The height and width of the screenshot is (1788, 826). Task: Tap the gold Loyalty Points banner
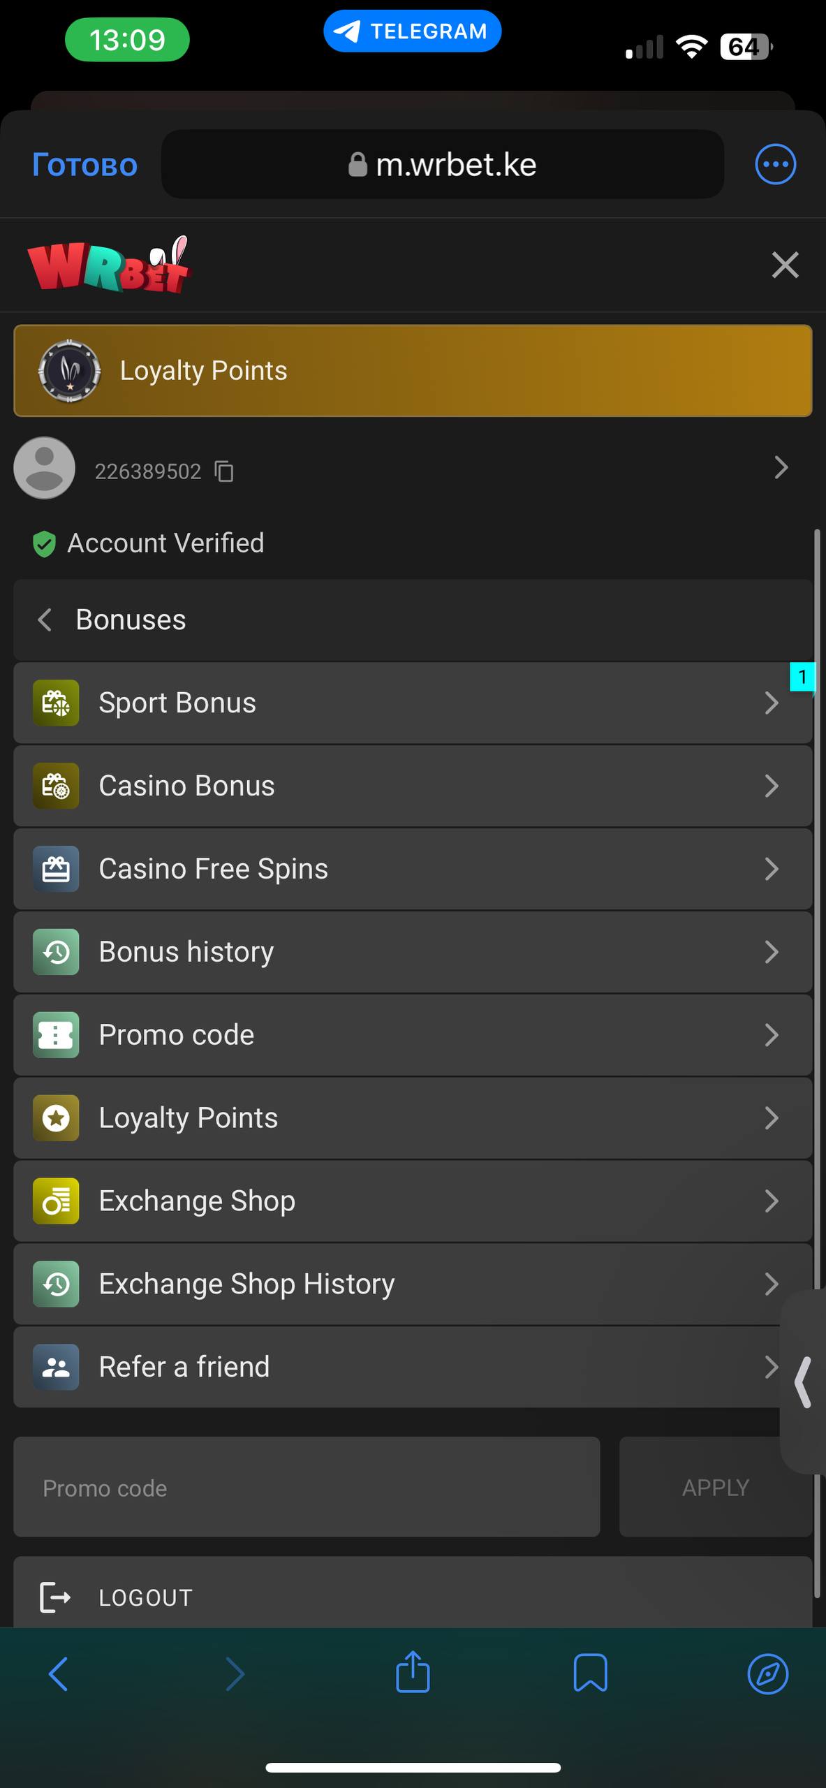(412, 371)
